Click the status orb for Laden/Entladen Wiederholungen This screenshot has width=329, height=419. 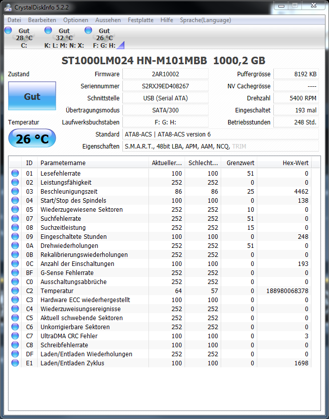click(x=15, y=354)
